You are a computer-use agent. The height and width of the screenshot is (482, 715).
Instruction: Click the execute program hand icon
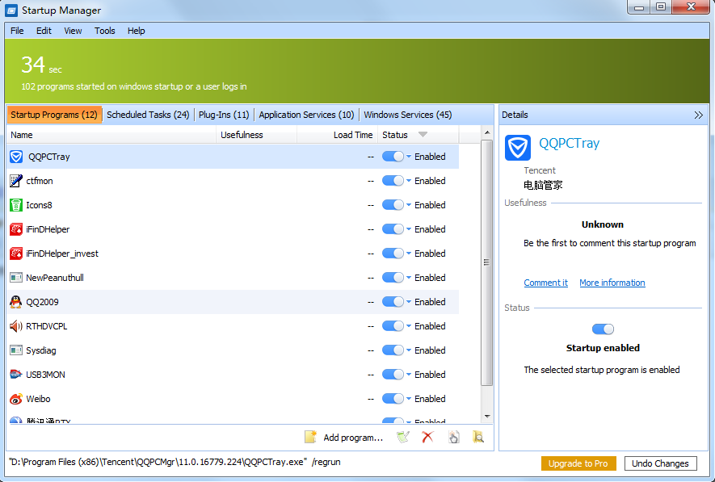coord(454,437)
